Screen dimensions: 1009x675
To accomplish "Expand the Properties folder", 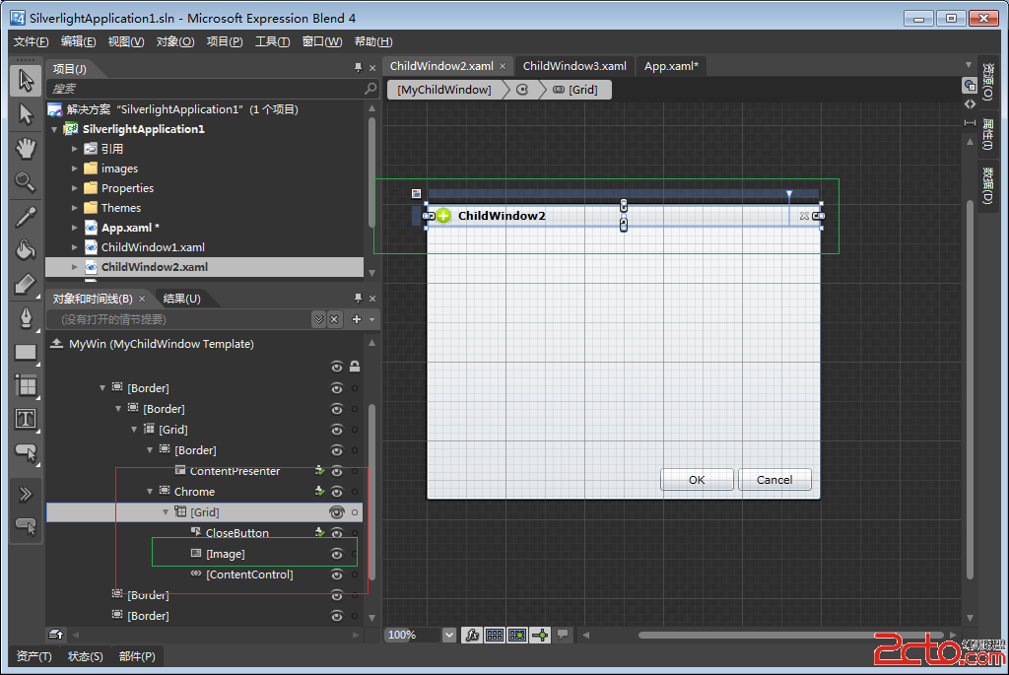I will (74, 188).
